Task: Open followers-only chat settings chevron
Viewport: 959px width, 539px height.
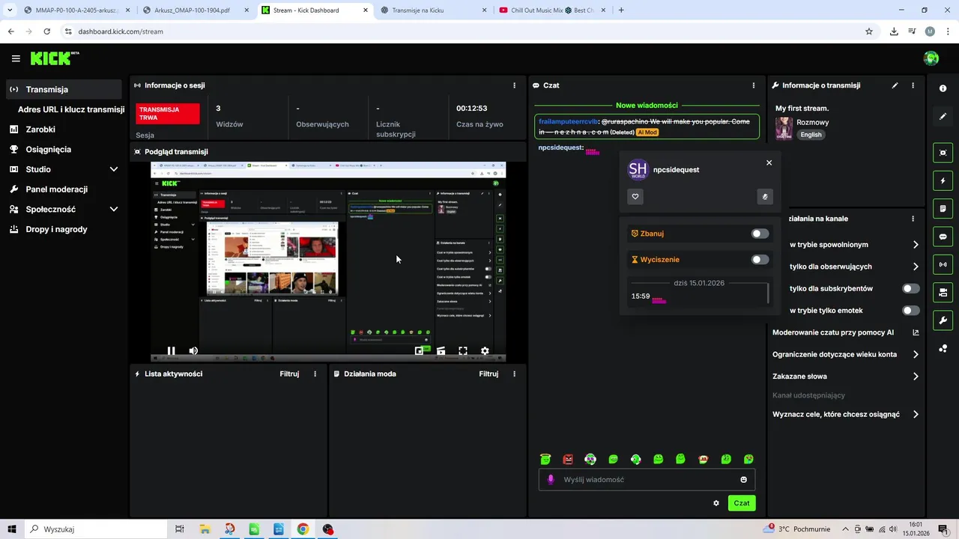Action: [x=916, y=267]
